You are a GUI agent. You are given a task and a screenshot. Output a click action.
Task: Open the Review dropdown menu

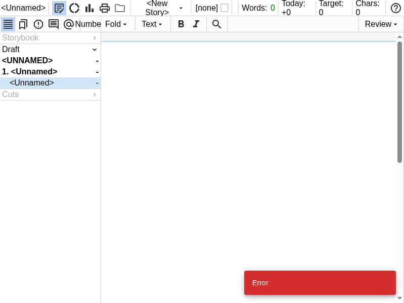381,24
